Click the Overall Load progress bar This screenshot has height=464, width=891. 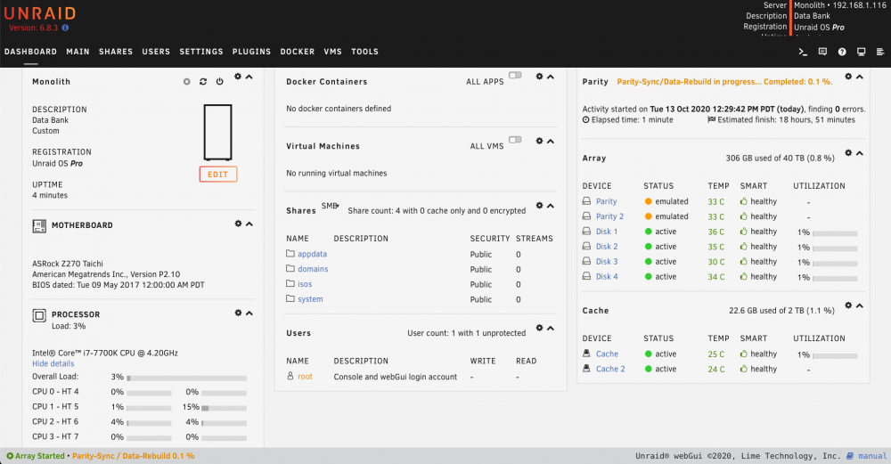tap(187, 378)
